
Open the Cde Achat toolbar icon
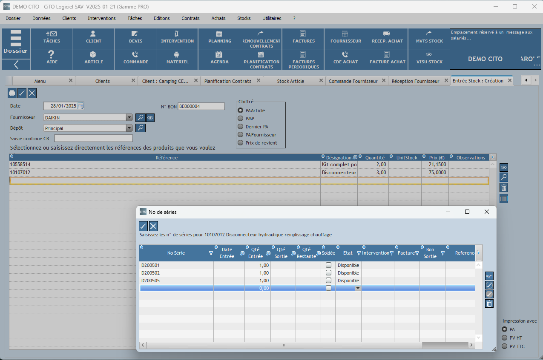tap(345, 60)
